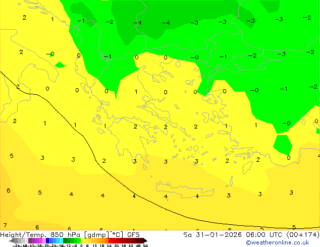This screenshot has height=247, width=320.
Task: Click the '-54' label on the color scale
Action: [x=16, y=245]
